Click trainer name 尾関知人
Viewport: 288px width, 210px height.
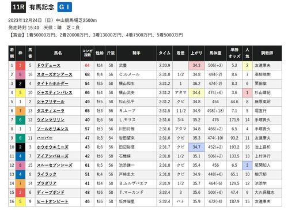click(263, 165)
